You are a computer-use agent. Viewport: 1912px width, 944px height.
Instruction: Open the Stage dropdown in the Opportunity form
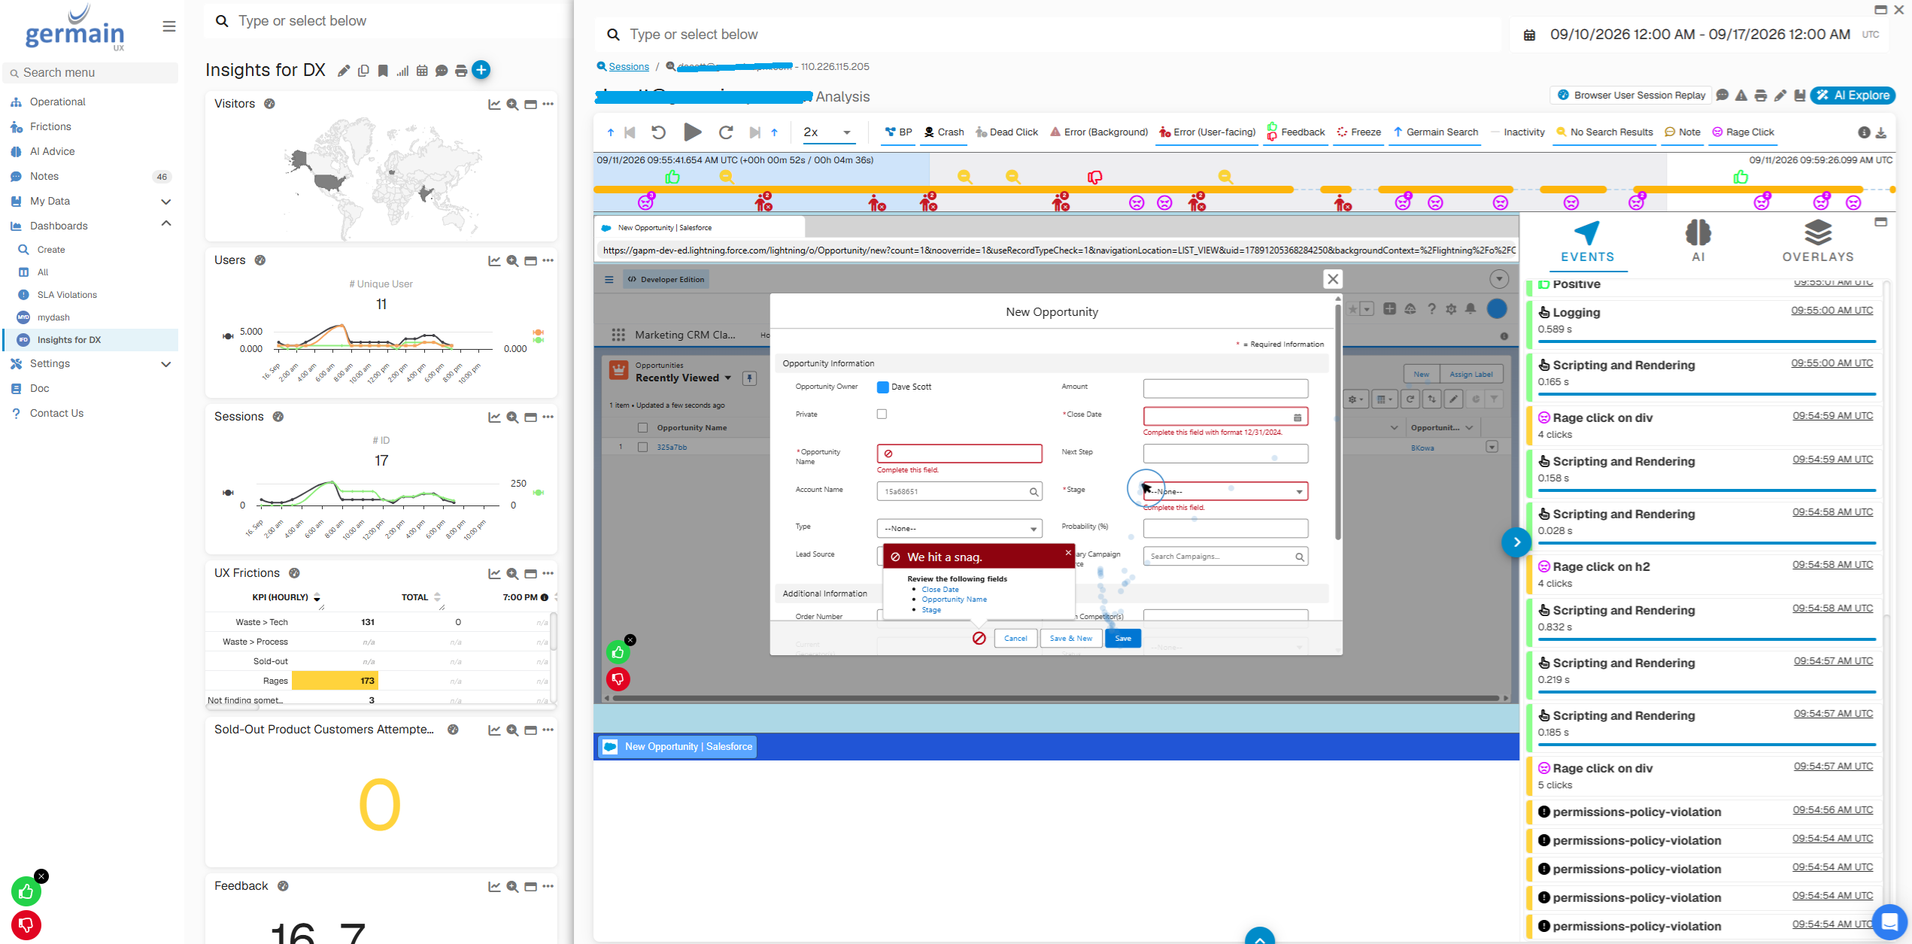click(1225, 492)
